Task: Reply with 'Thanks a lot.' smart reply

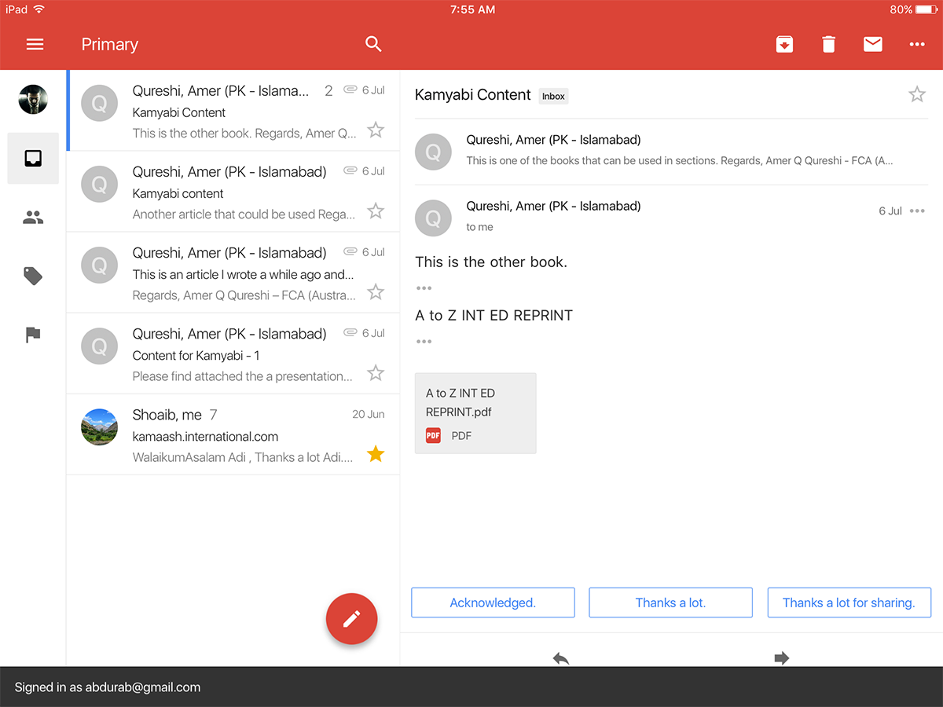Action: click(x=671, y=603)
